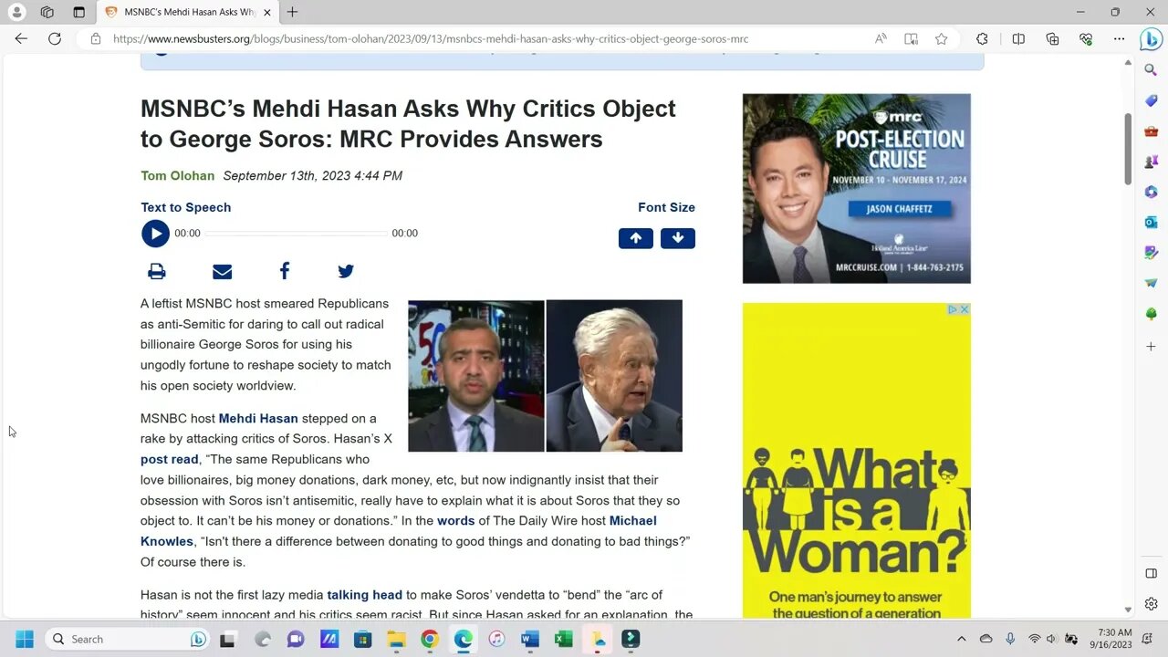Open the 'post read' link

point(169,459)
